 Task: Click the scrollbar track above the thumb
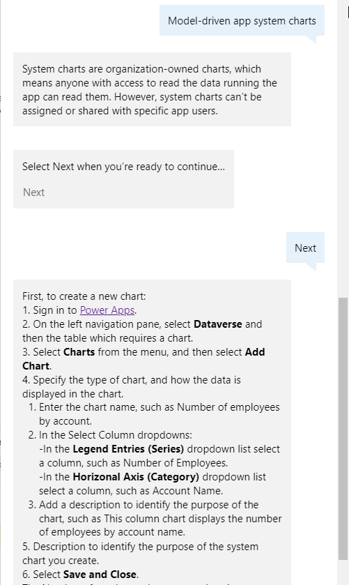click(343, 149)
